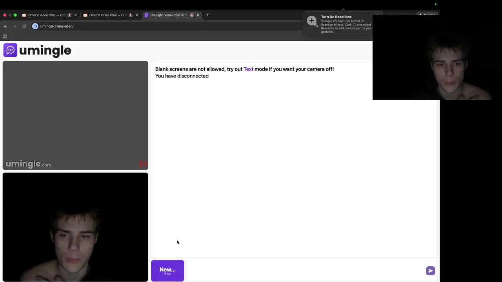The width and height of the screenshot is (502, 282).
Task: Click recording indicator on first OmeTV tab
Action: pyautogui.click(x=69, y=15)
